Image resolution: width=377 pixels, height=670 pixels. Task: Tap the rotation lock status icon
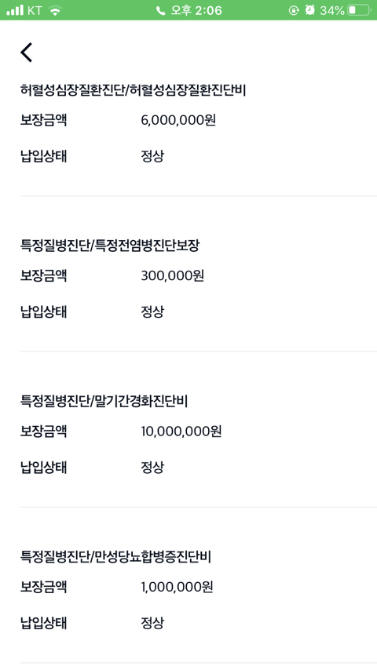tap(294, 10)
